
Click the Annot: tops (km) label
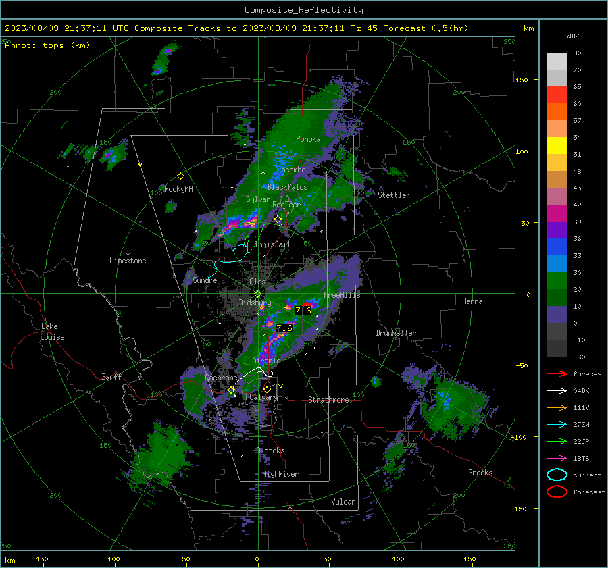pos(47,45)
